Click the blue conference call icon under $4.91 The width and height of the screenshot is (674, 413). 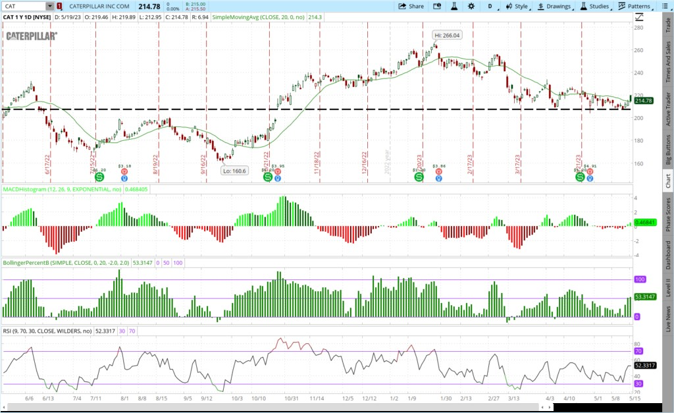pyautogui.click(x=590, y=178)
